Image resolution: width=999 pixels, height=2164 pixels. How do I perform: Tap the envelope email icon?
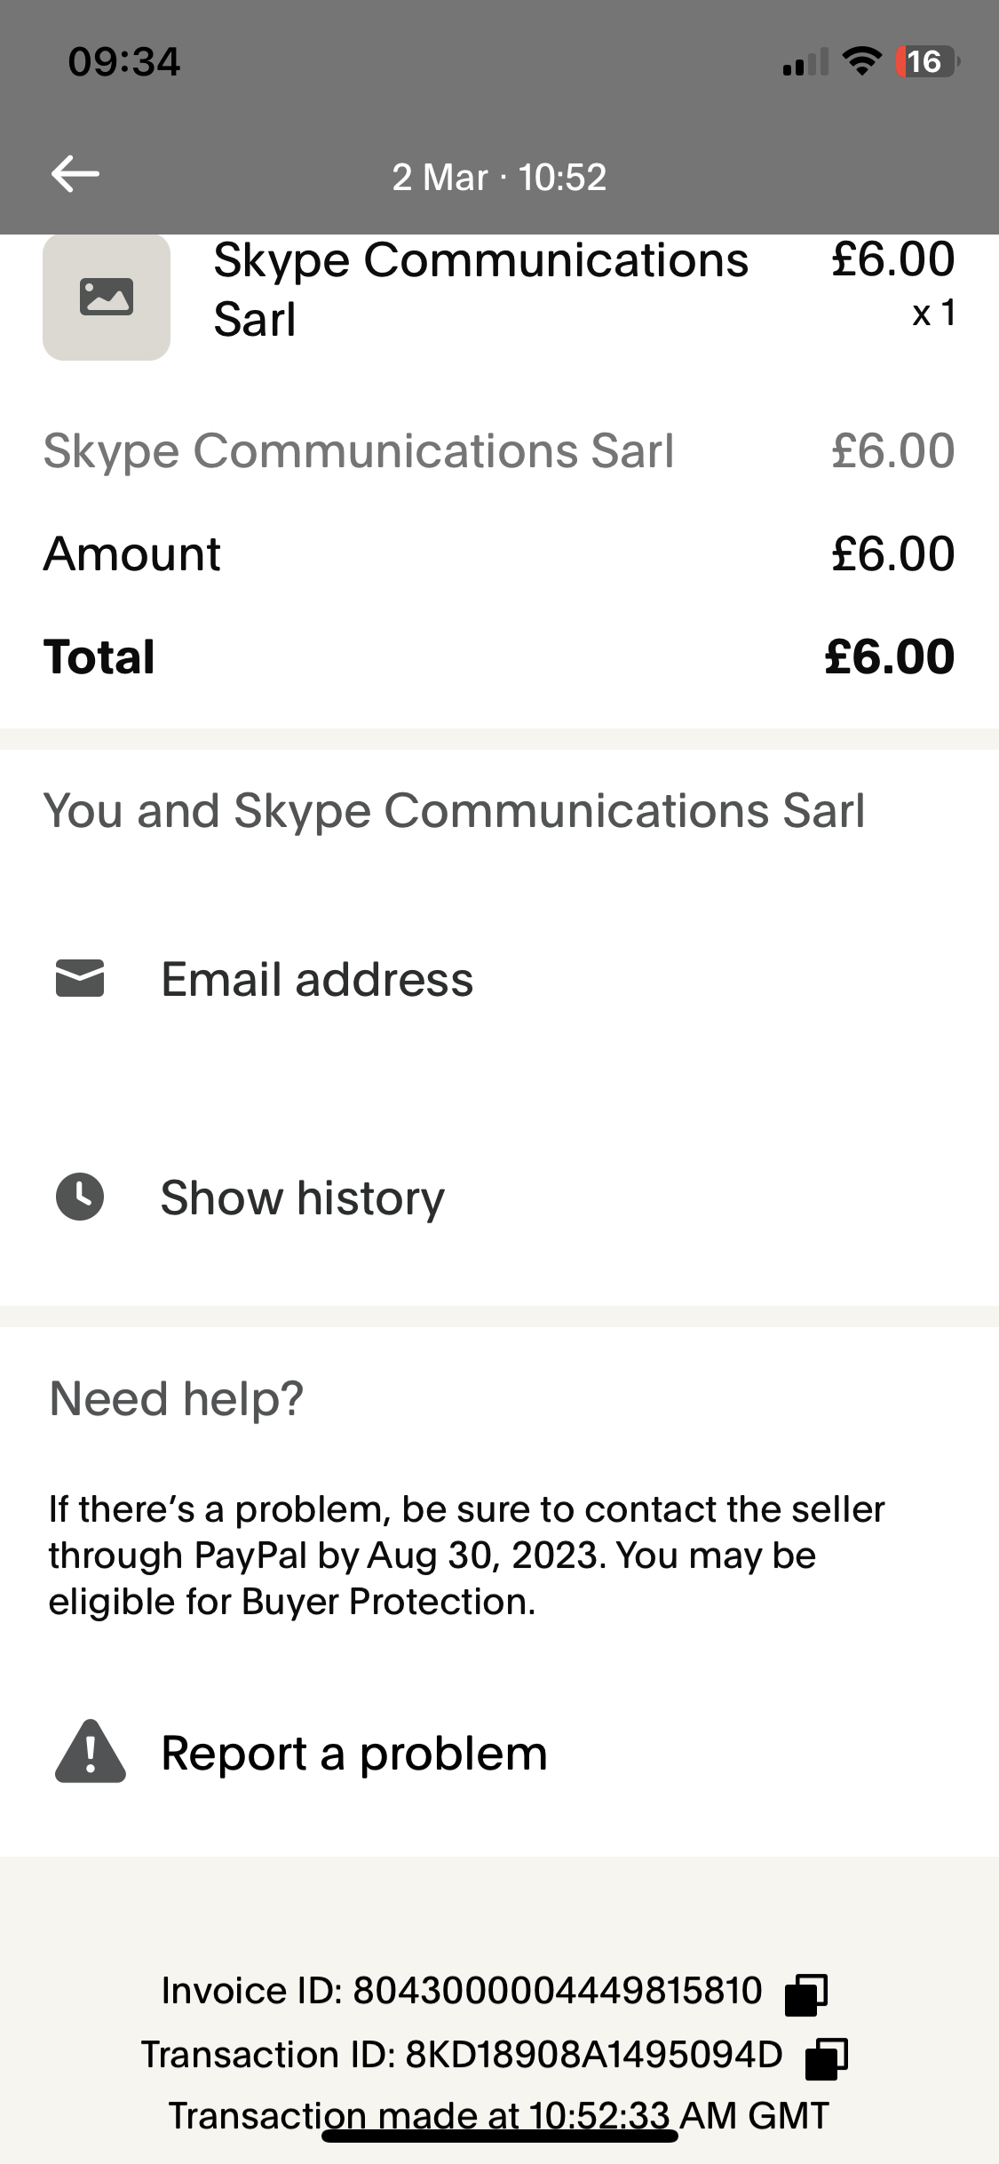pyautogui.click(x=80, y=978)
